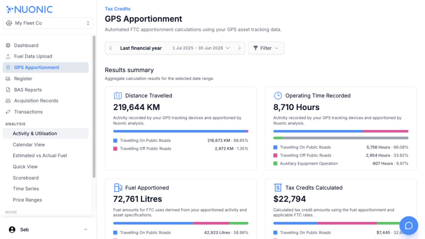Open the My Fleet Co organisation selector
Image resolution: width=425 pixels, height=239 pixels.
(x=48, y=23)
